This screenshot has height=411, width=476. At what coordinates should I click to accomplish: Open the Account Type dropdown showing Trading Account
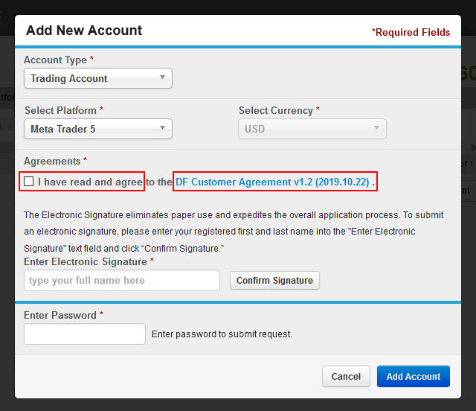pos(98,78)
